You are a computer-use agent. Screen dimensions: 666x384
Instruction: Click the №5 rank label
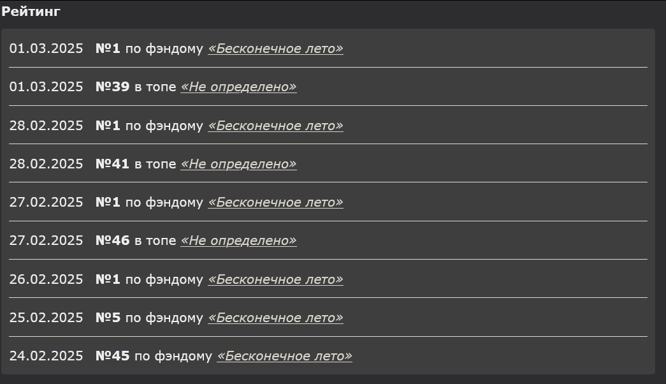(x=108, y=318)
